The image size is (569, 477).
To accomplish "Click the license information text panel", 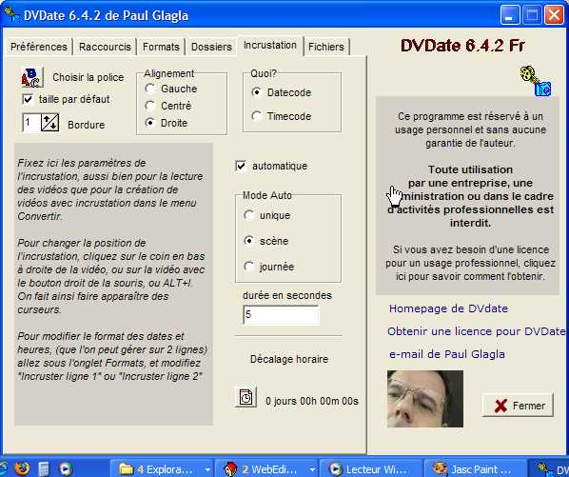I will 467,196.
